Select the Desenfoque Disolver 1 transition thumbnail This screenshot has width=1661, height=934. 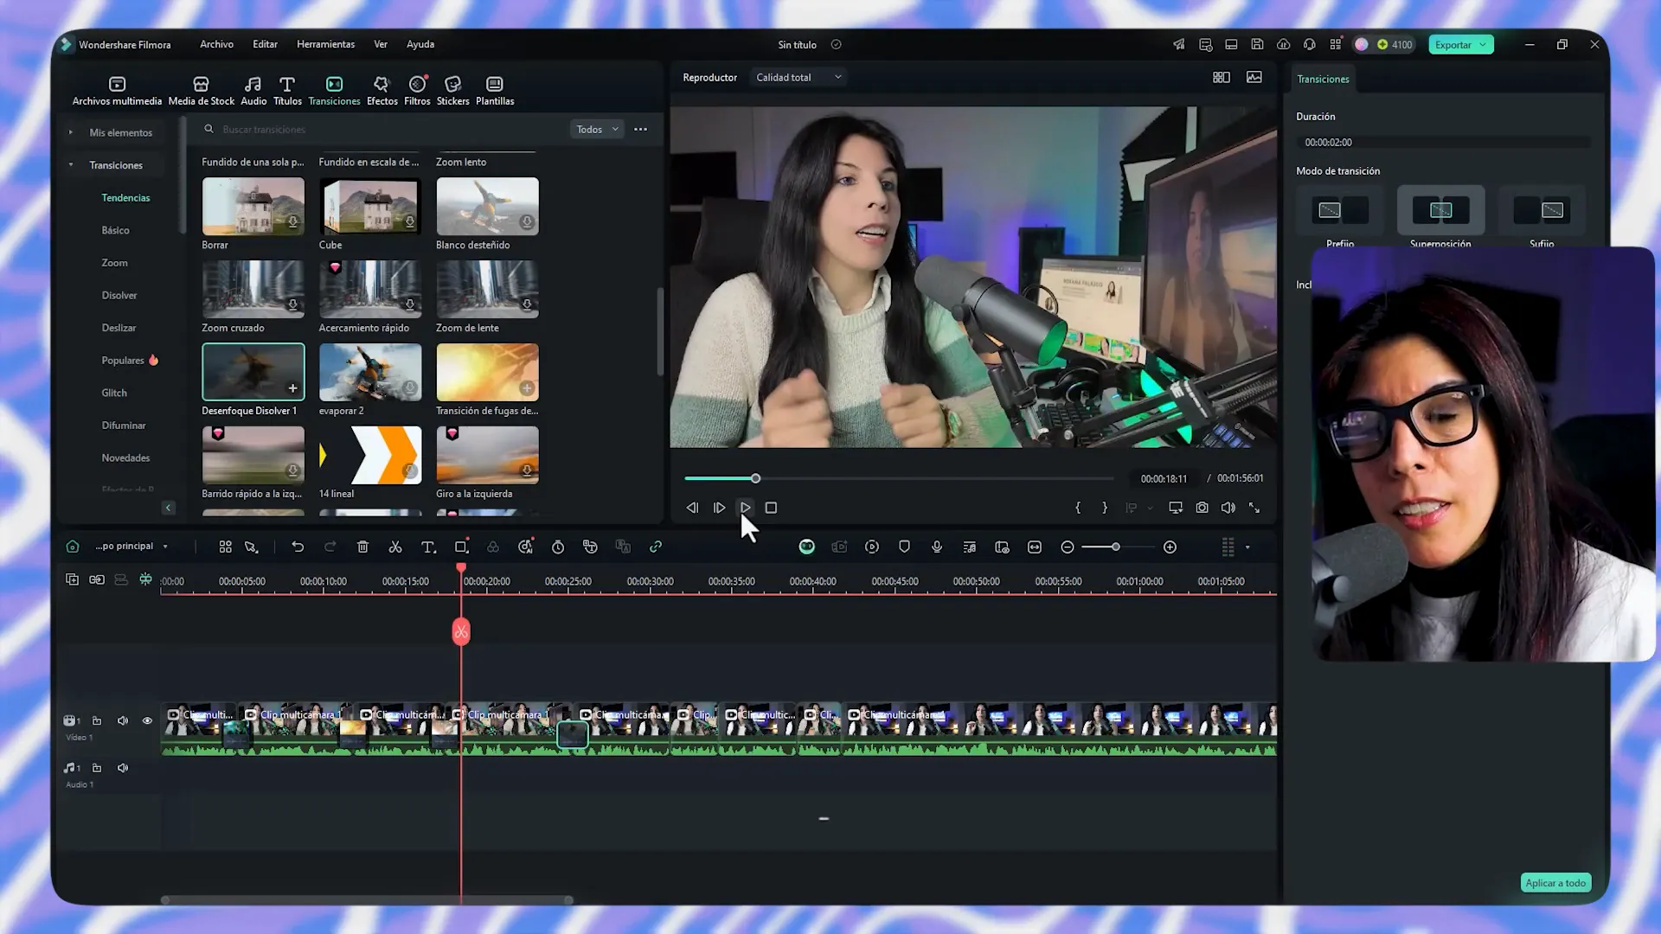click(253, 372)
